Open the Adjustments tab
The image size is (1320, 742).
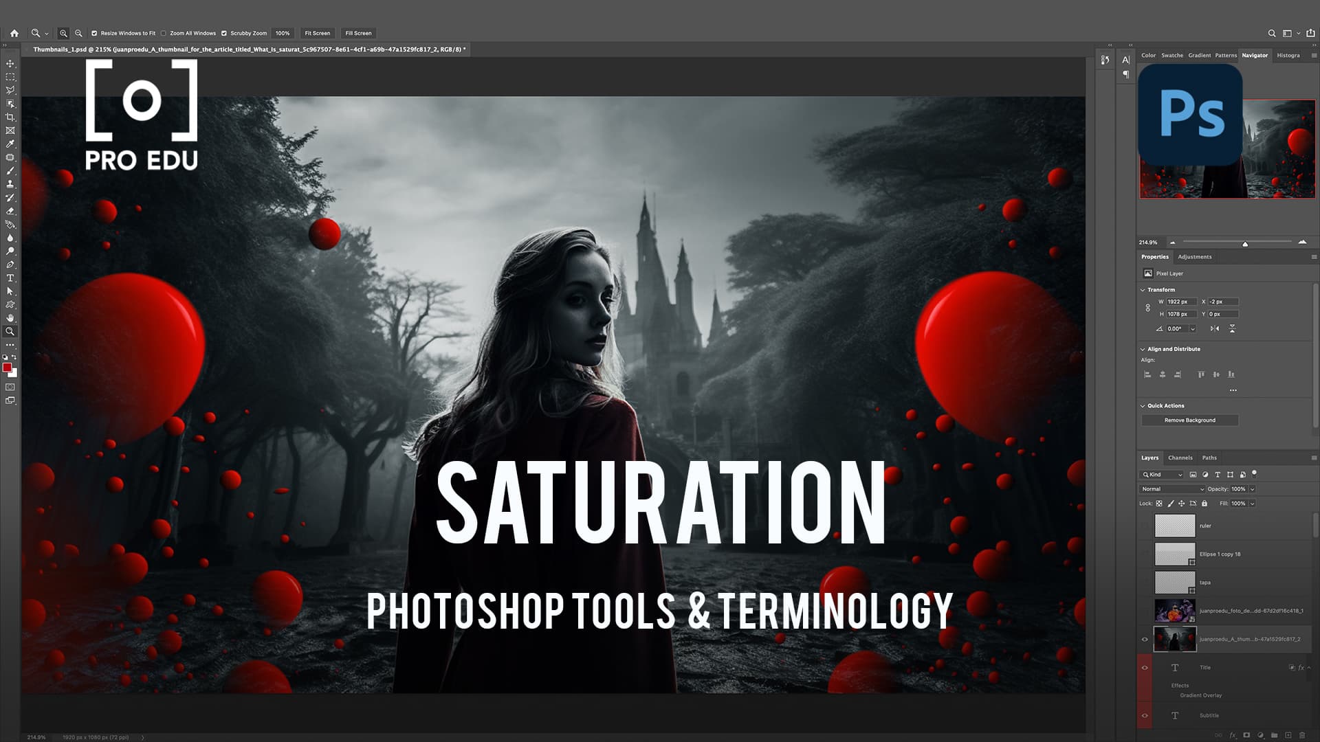(x=1194, y=256)
